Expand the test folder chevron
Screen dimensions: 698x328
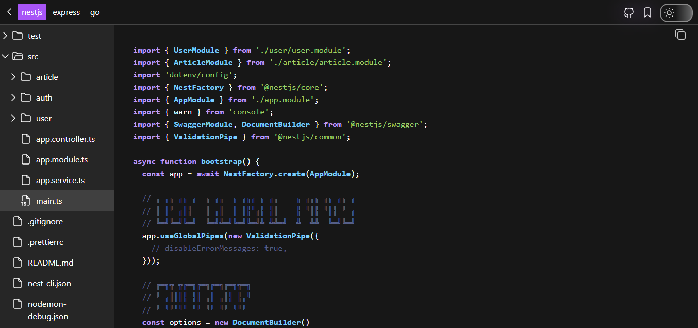pos(5,36)
